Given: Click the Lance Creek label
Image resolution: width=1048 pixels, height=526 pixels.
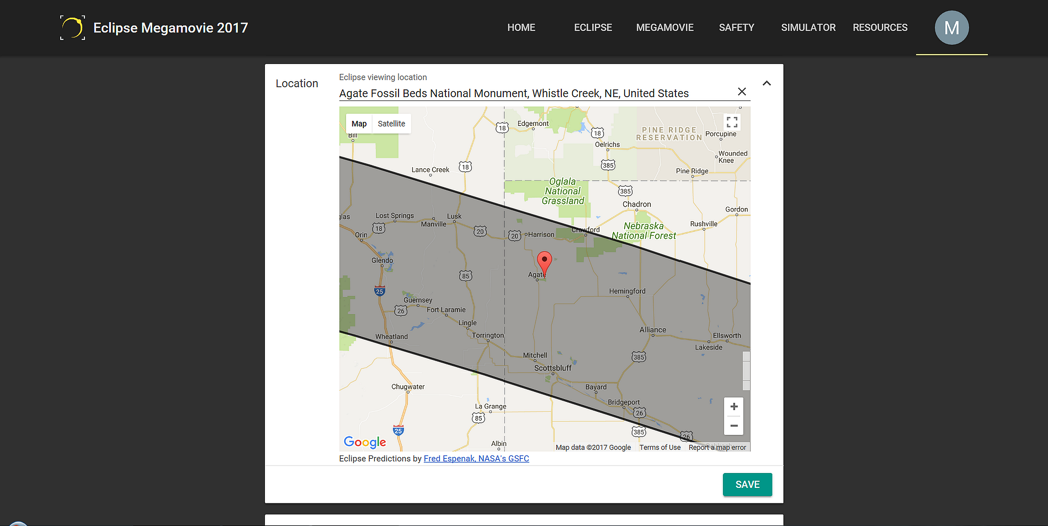Looking at the screenshot, I should (430, 170).
